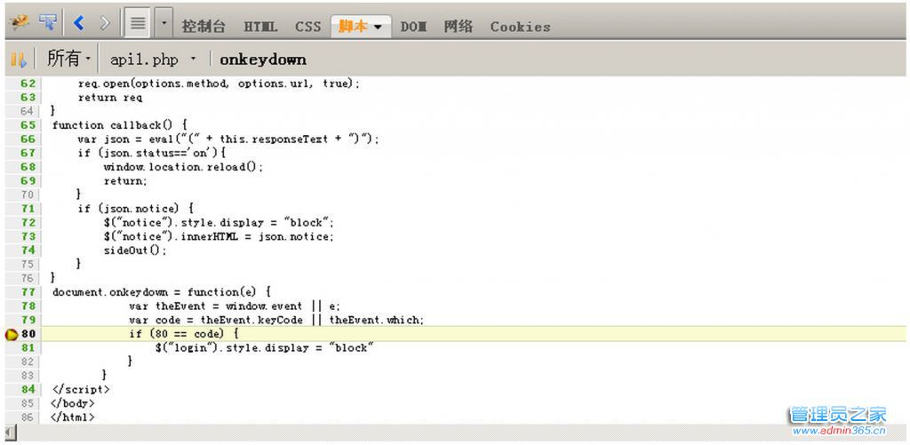Click the horizontal scrollbar left arrow
The width and height of the screenshot is (910, 445).
(x=11, y=432)
